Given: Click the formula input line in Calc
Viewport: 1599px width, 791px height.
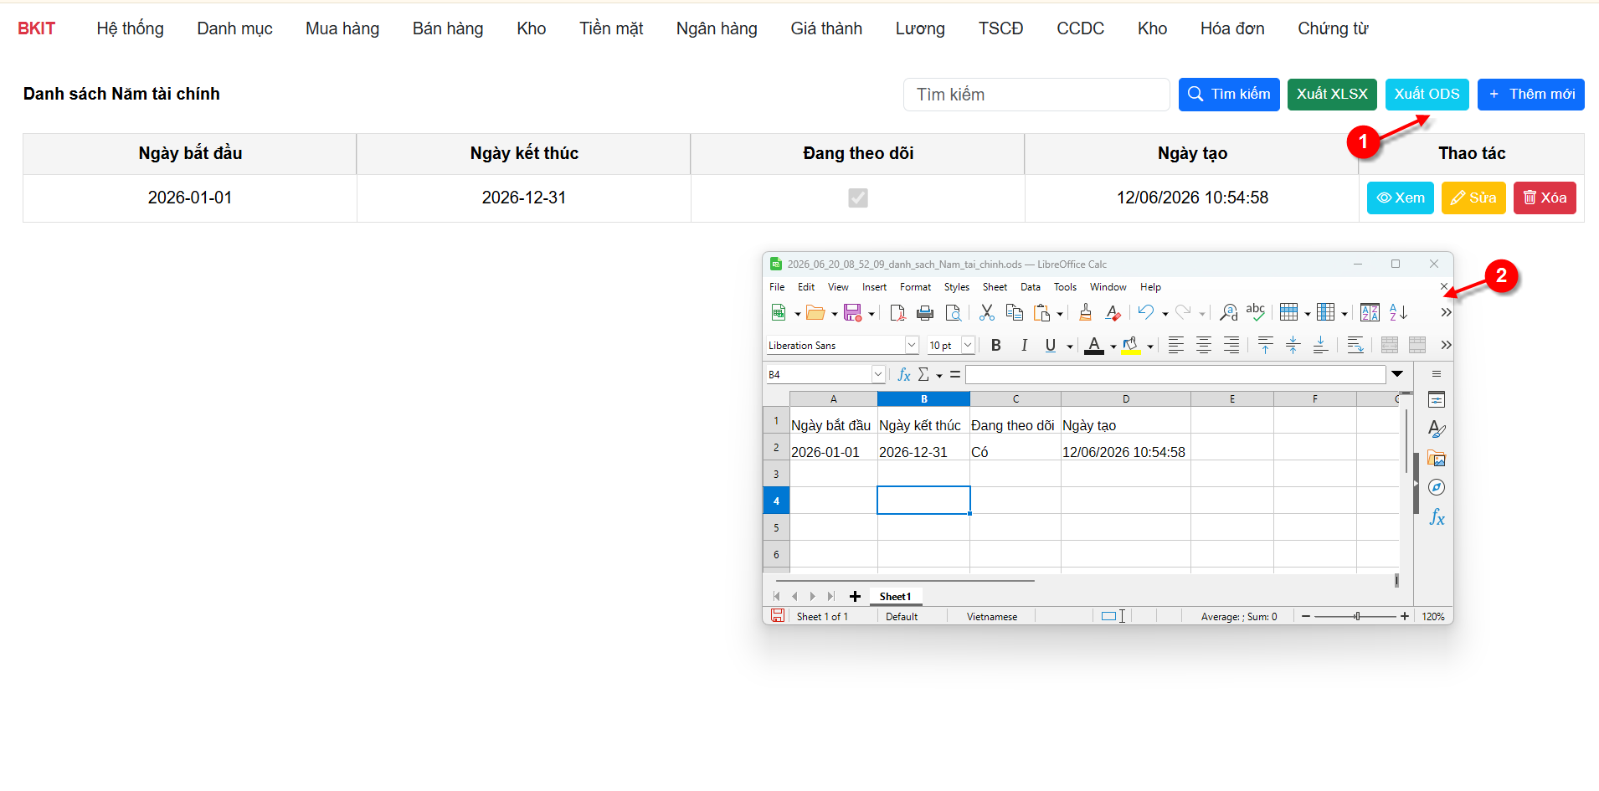Looking at the screenshot, I should pyautogui.click(x=1175, y=375).
